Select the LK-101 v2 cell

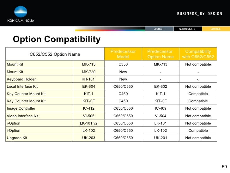(x=88, y=123)
